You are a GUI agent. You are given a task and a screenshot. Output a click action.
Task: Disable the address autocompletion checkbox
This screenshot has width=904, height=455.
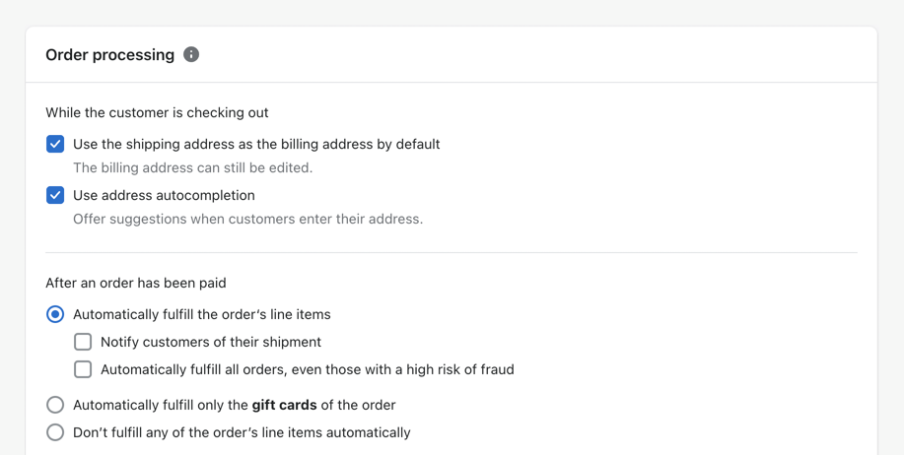pos(55,195)
